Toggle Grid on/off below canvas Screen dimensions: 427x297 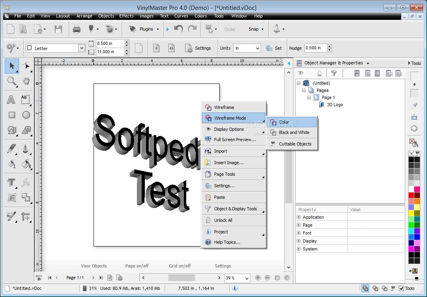click(x=180, y=266)
